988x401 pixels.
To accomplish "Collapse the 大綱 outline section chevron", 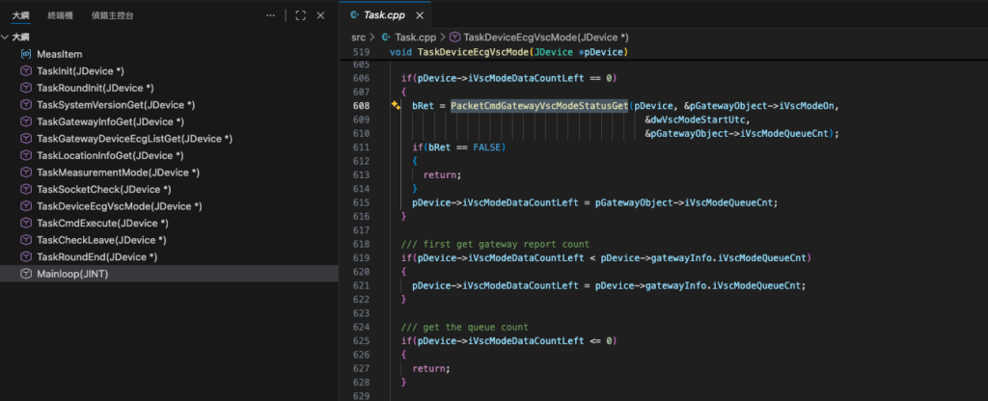I will coord(6,37).
